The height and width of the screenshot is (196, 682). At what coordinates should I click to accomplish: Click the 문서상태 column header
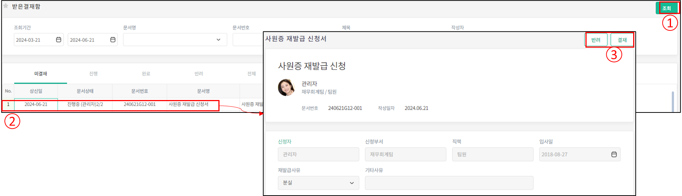coord(85,91)
